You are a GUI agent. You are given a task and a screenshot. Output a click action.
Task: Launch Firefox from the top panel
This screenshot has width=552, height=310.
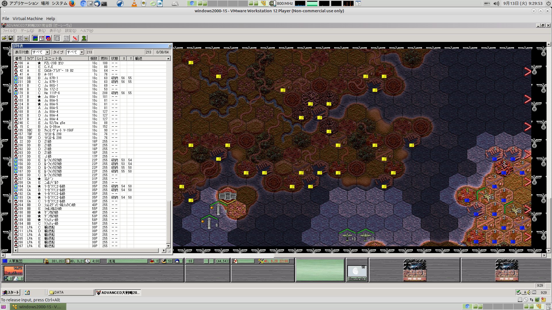point(72,3)
